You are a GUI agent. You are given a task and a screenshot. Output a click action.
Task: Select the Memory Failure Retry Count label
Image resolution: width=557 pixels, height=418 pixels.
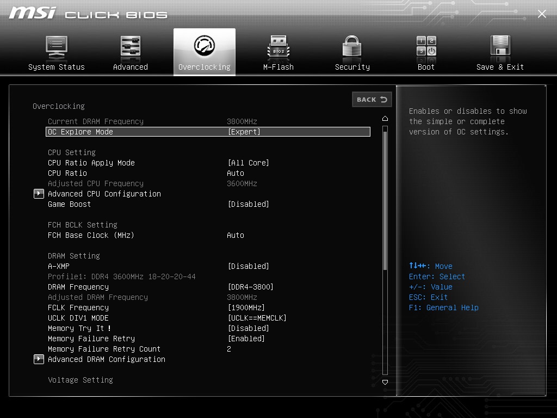(x=104, y=349)
